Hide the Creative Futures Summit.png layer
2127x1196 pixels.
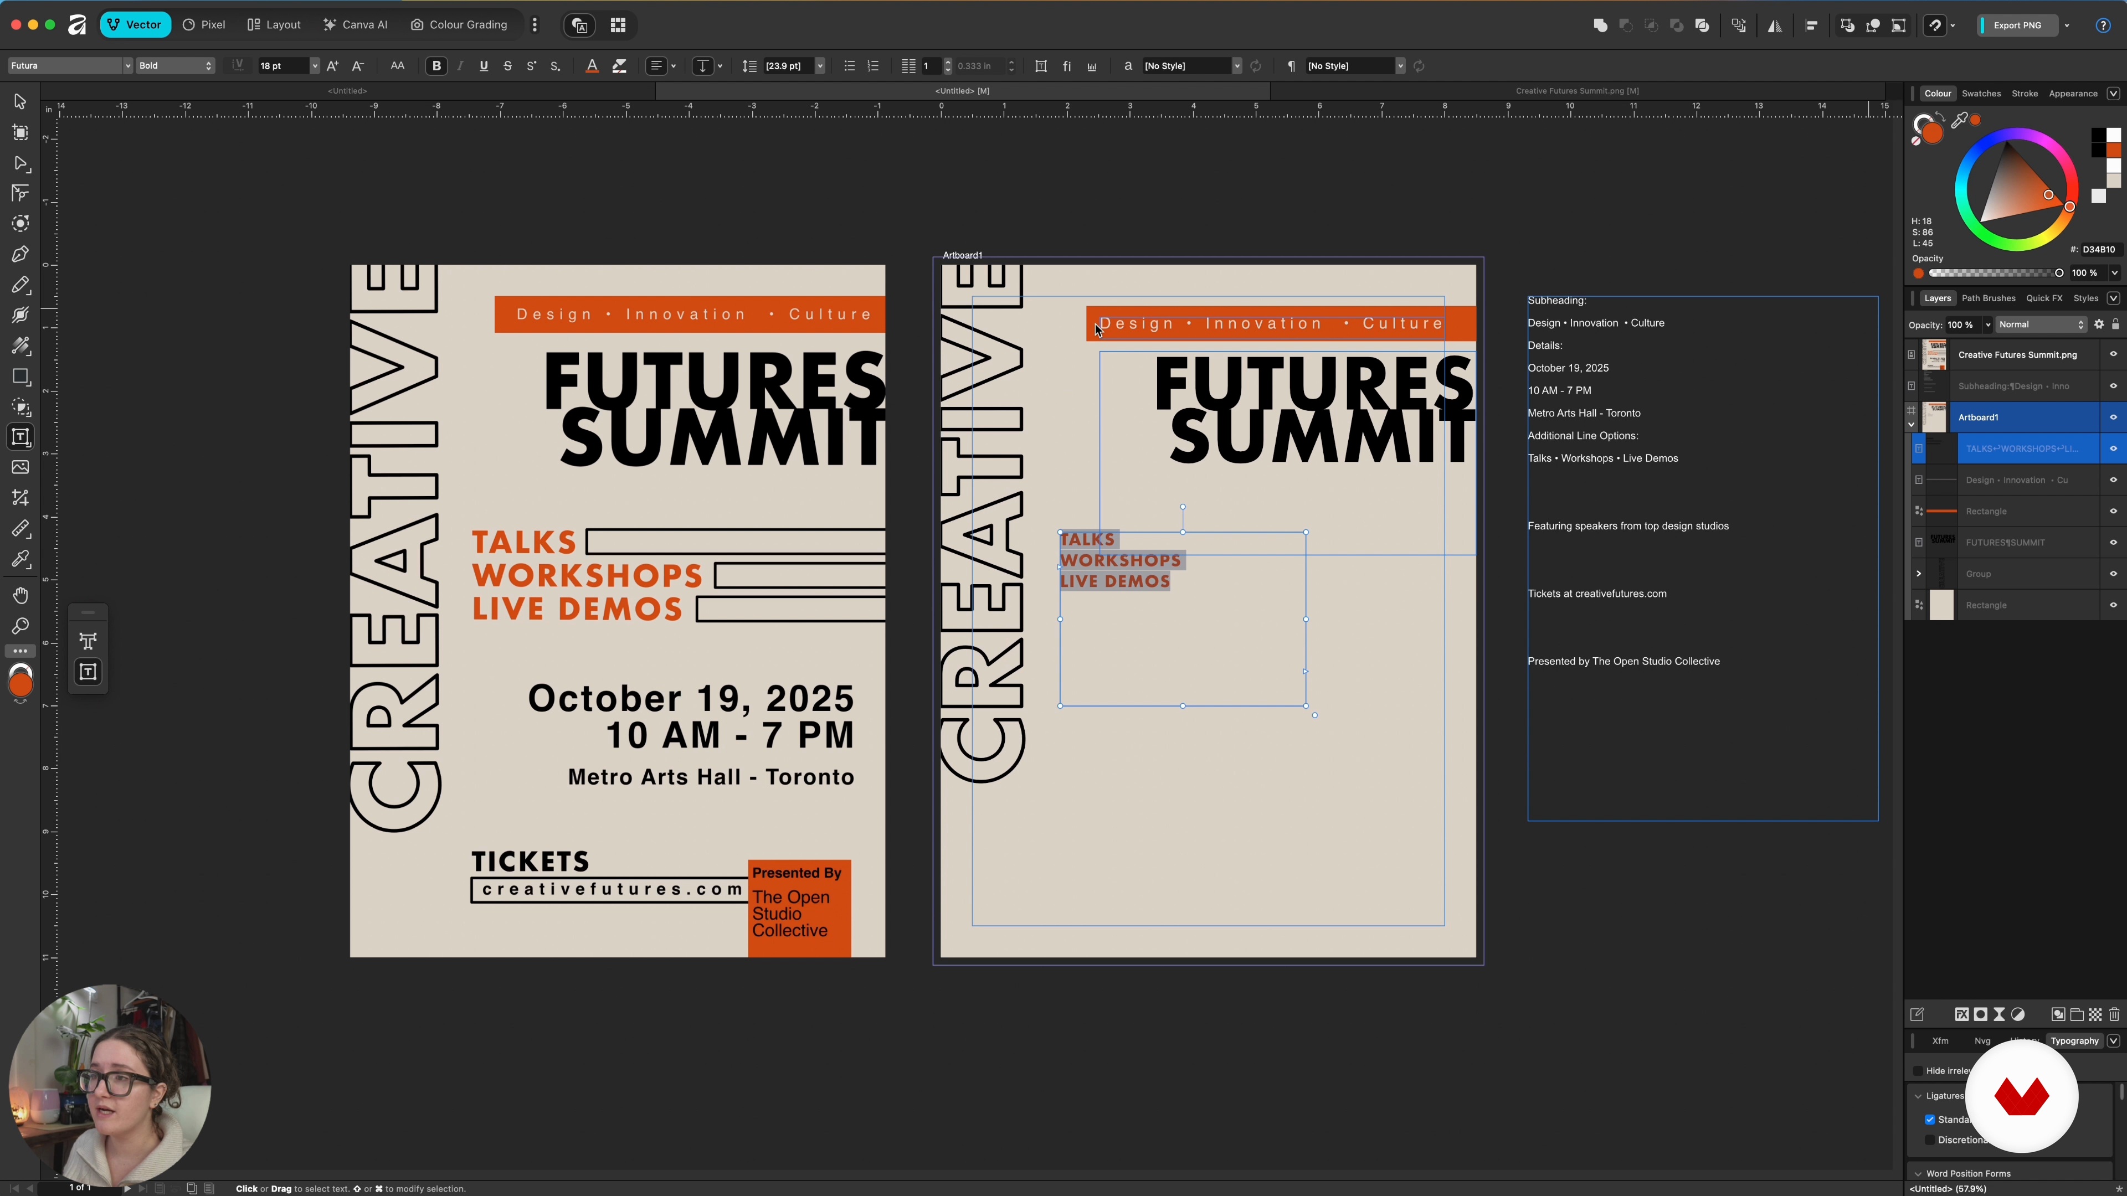(x=2113, y=355)
